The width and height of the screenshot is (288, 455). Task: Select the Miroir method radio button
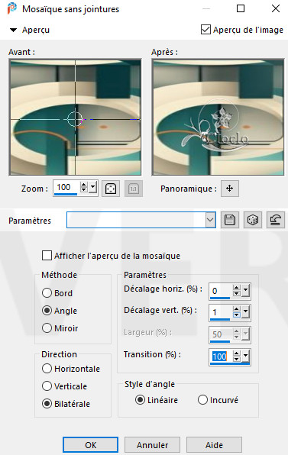(x=47, y=328)
